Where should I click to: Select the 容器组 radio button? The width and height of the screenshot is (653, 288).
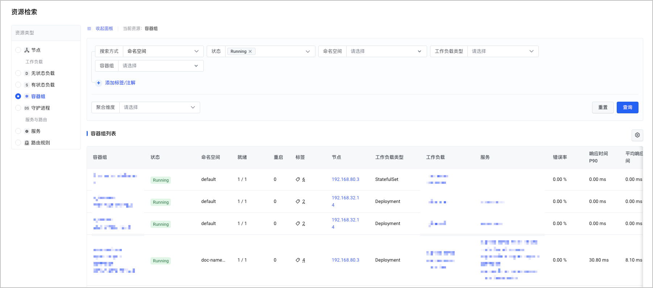click(x=18, y=96)
